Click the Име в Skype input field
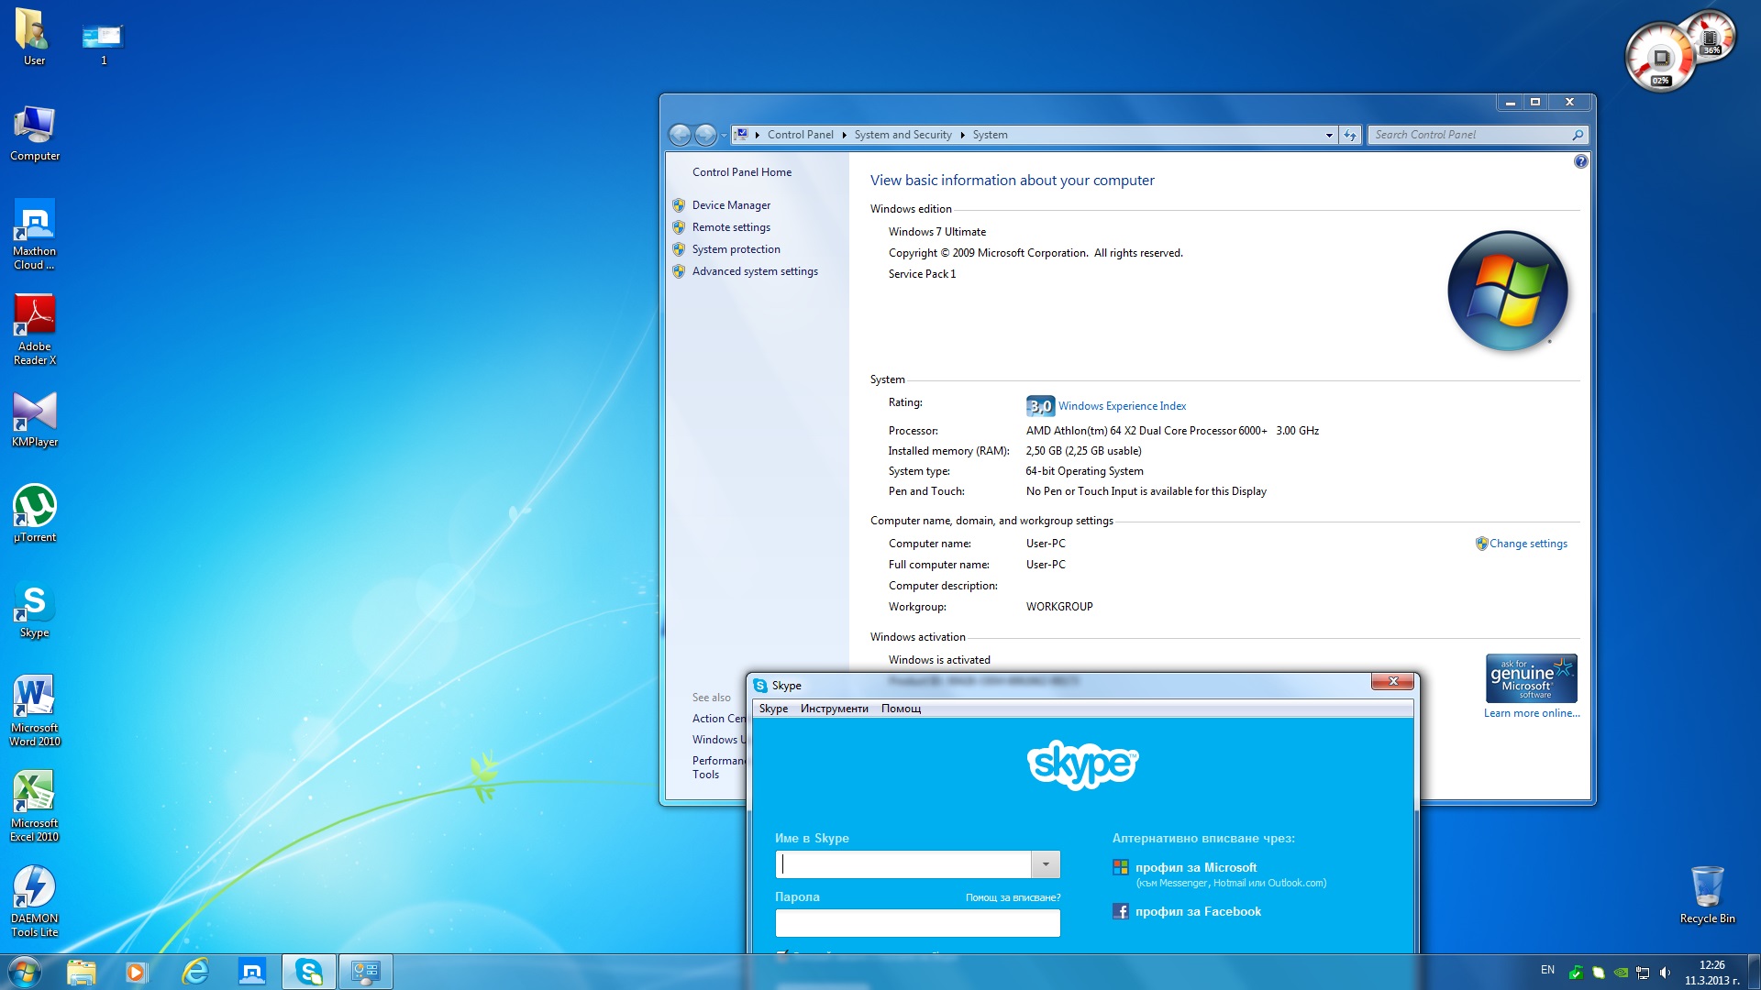This screenshot has width=1761, height=990. pos(903,864)
